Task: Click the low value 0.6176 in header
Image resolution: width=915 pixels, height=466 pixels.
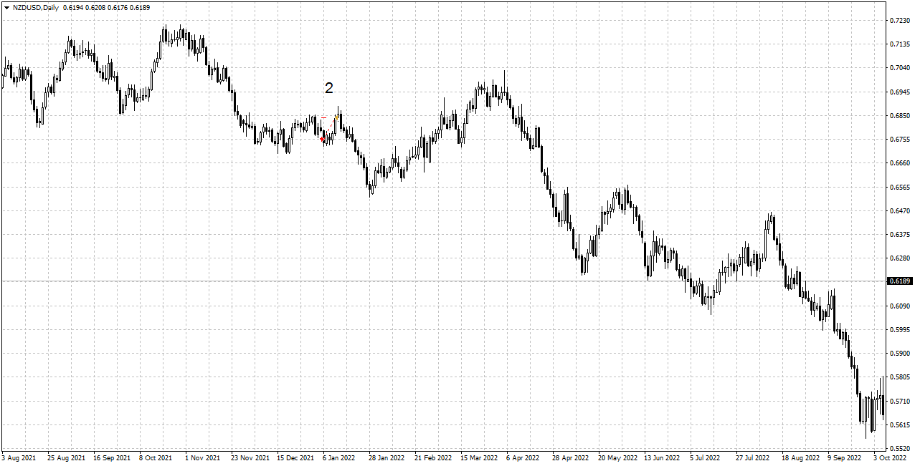Action: 117,6
